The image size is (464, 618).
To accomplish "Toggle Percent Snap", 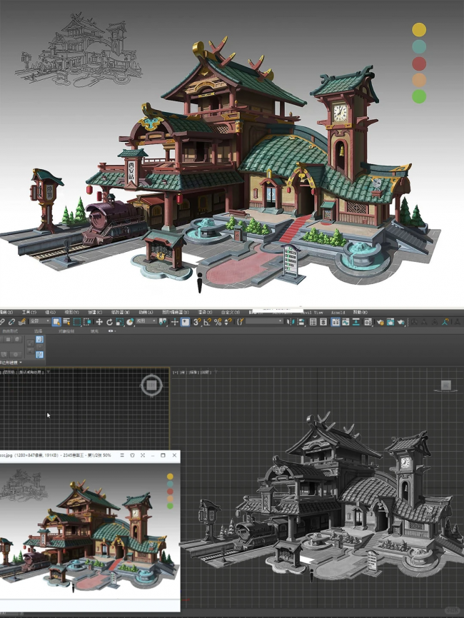I will tap(217, 322).
